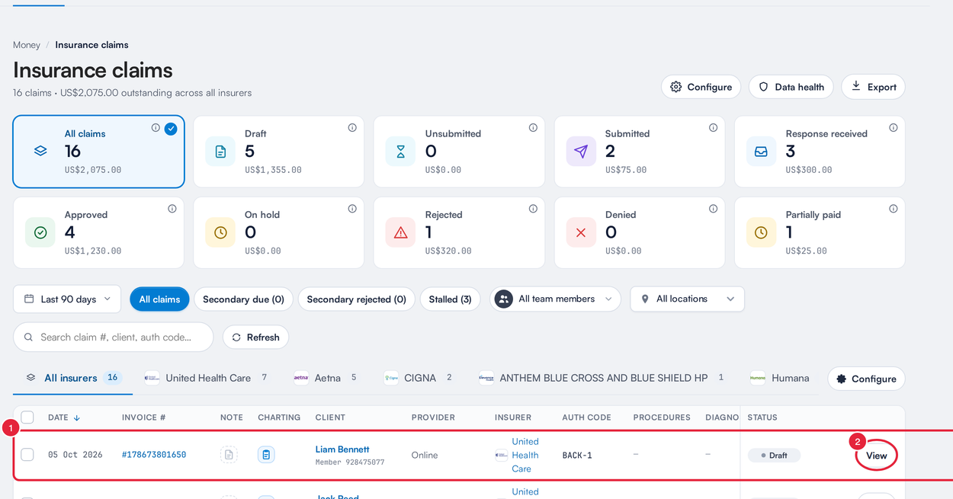Open the Last 90 days date dropdown

pyautogui.click(x=67, y=299)
